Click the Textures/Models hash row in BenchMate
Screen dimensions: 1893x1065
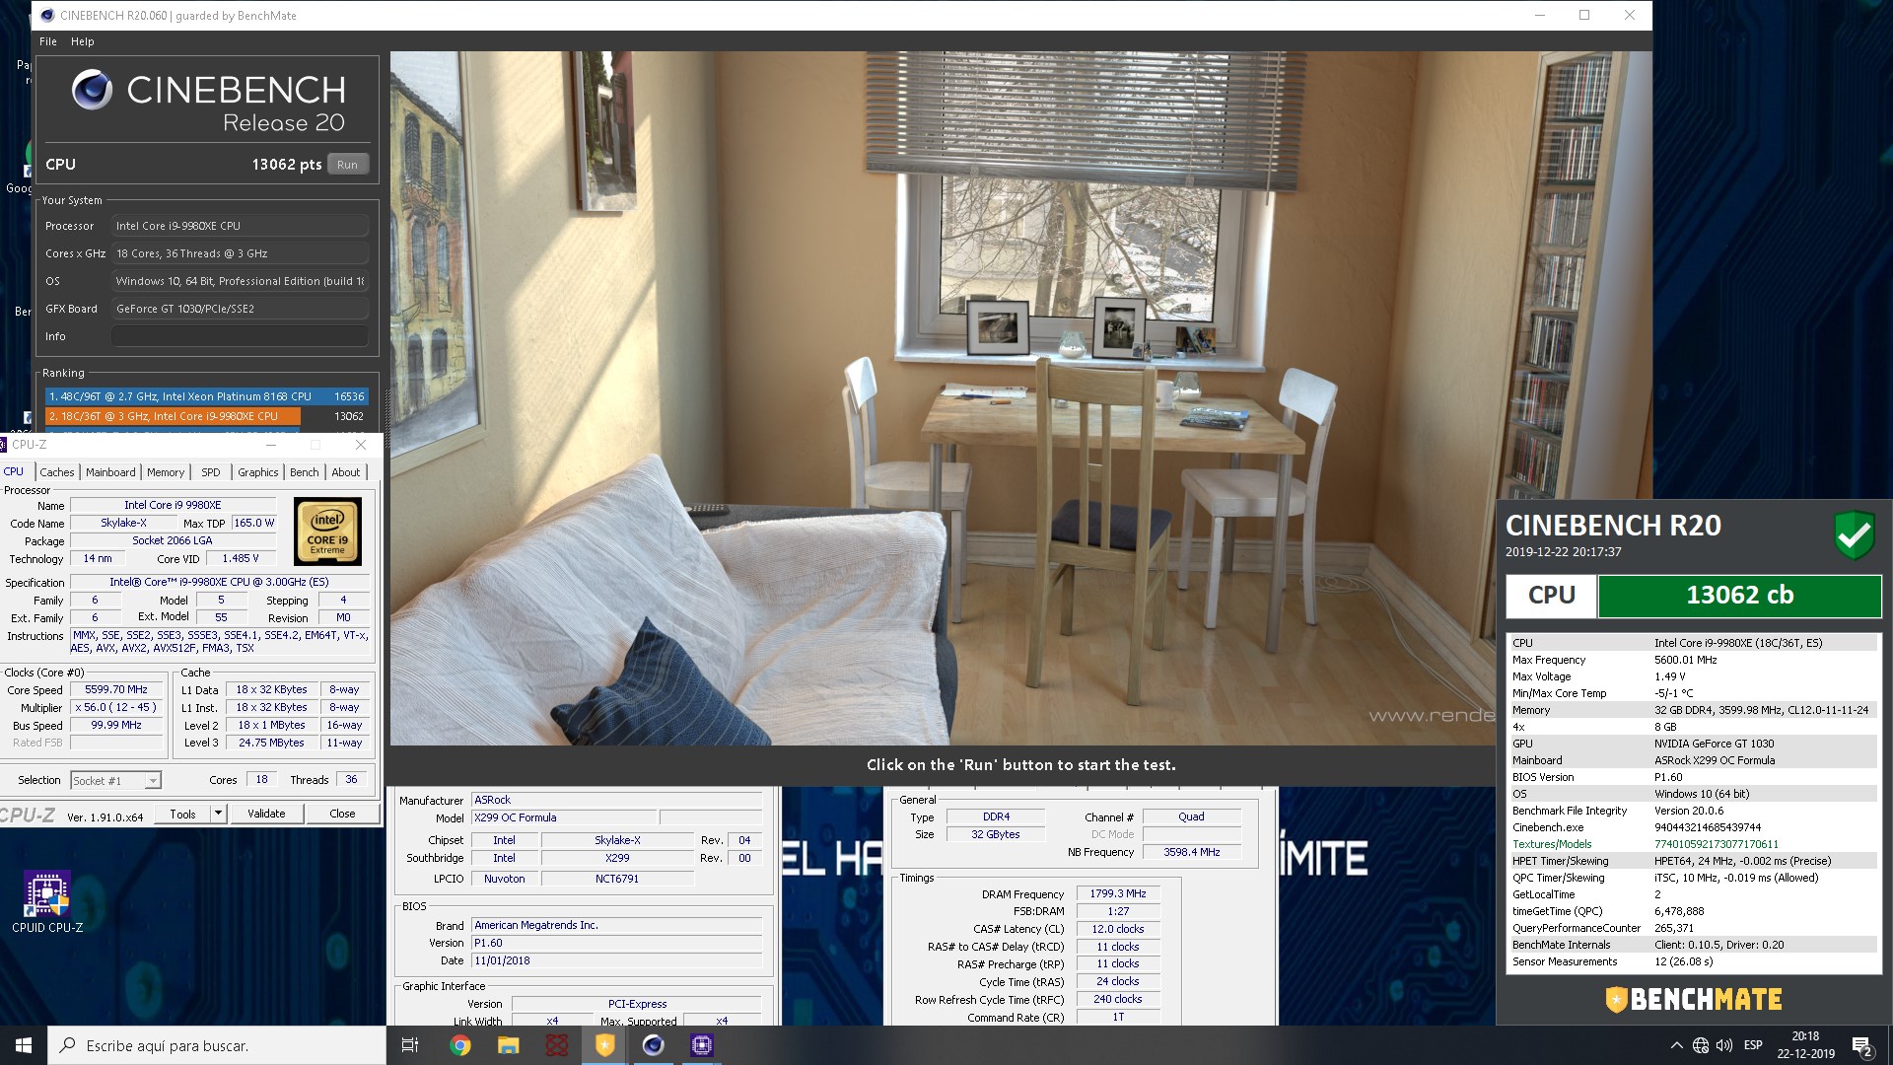pos(1693,844)
